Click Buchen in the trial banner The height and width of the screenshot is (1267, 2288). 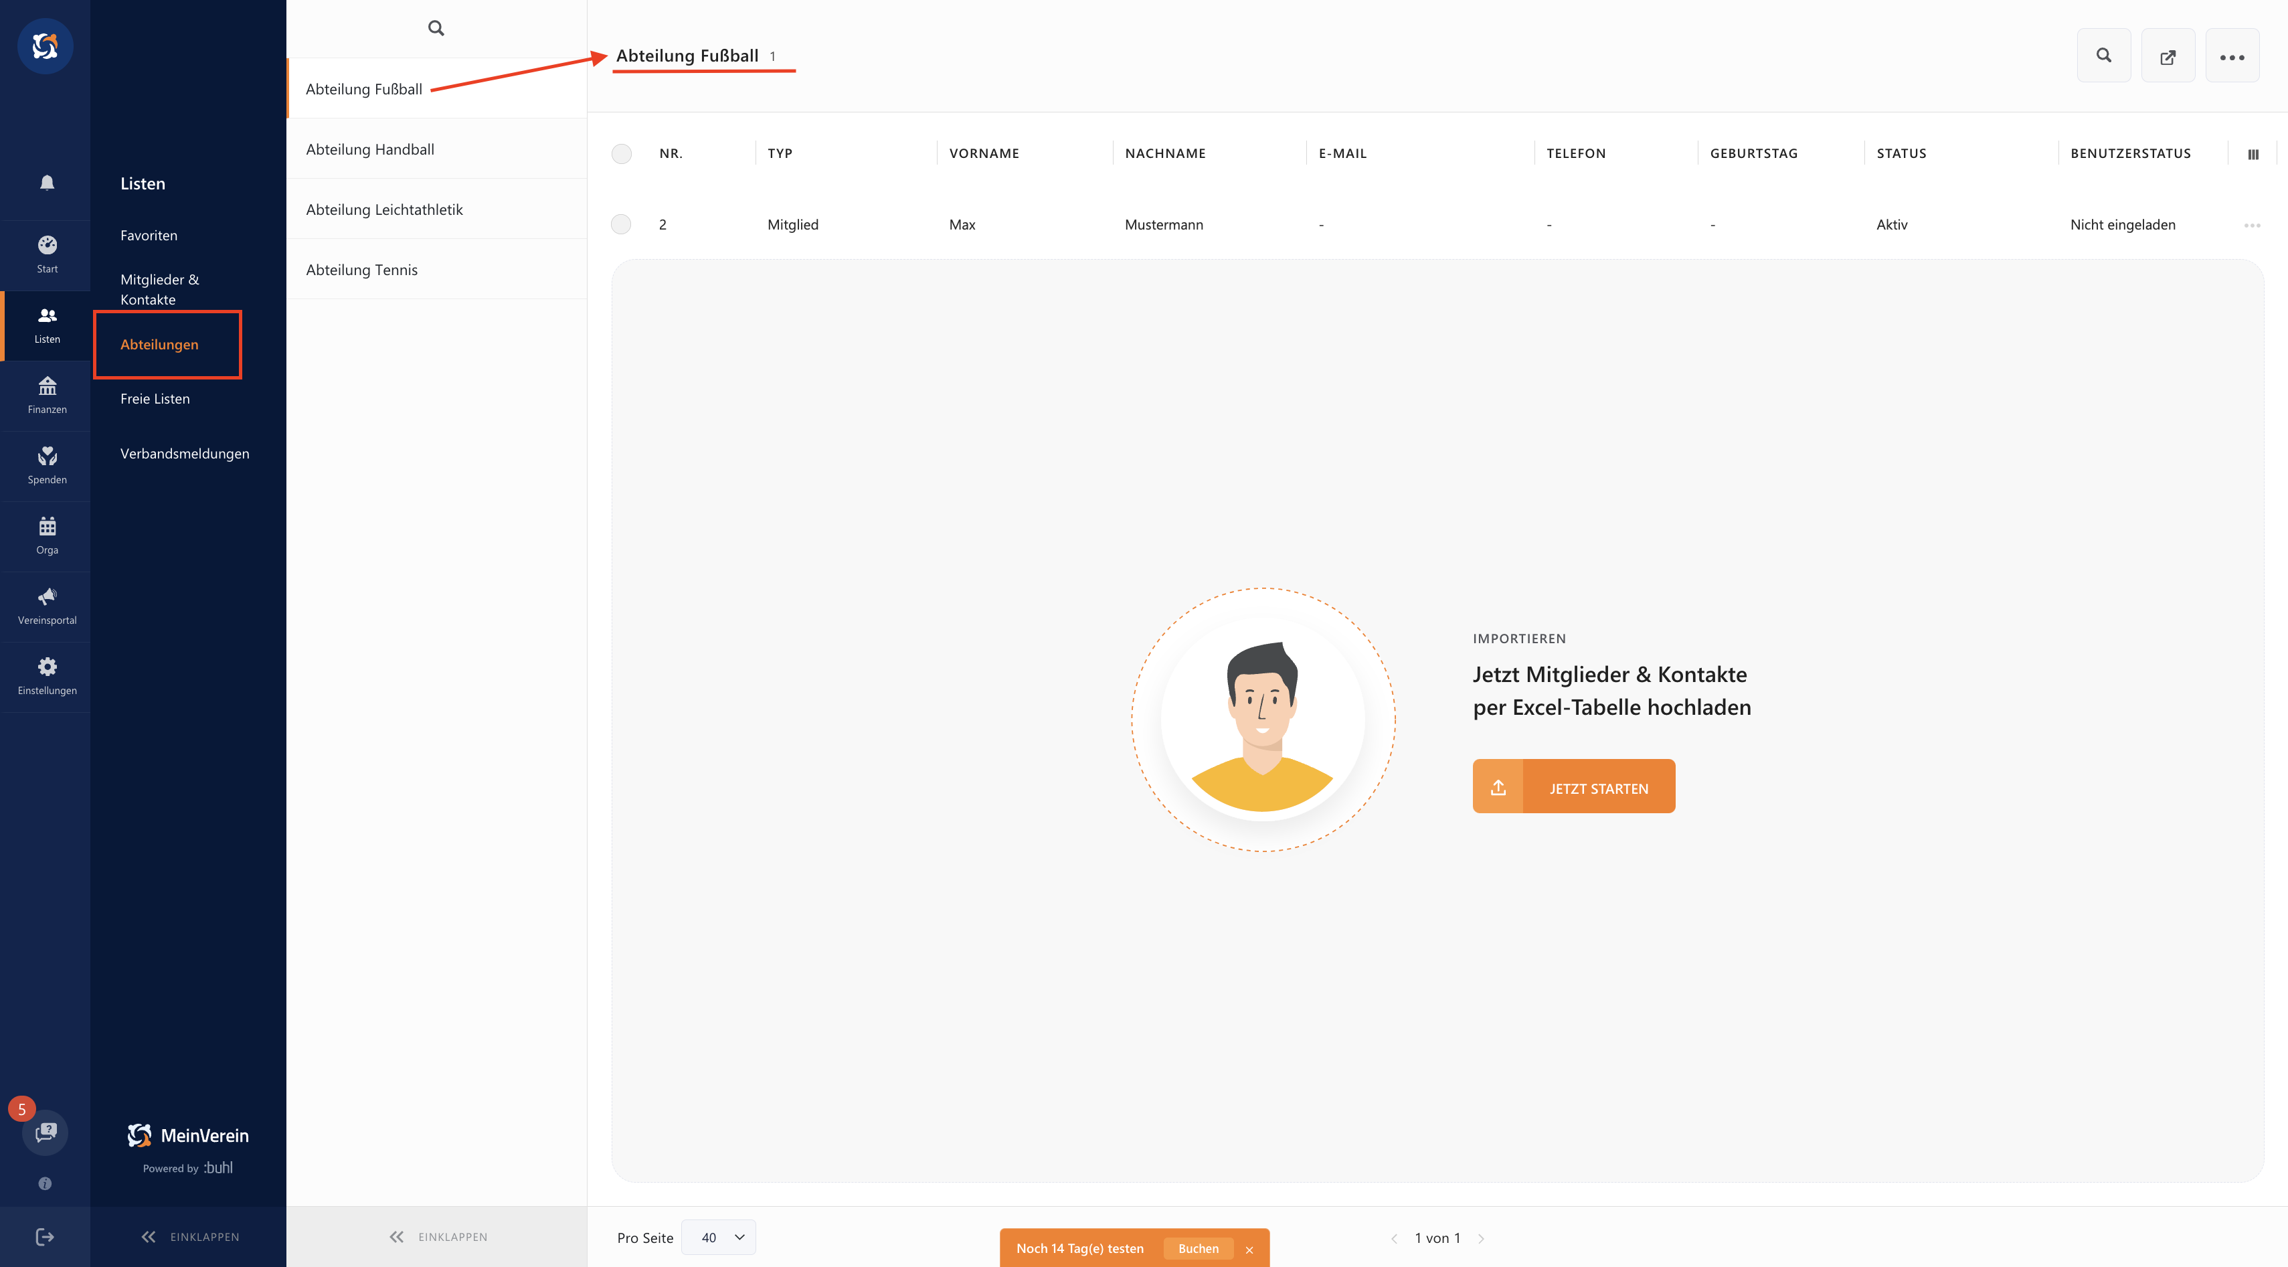[1198, 1248]
